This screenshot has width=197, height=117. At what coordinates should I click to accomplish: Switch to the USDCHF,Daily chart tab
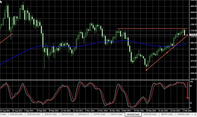point(67,114)
